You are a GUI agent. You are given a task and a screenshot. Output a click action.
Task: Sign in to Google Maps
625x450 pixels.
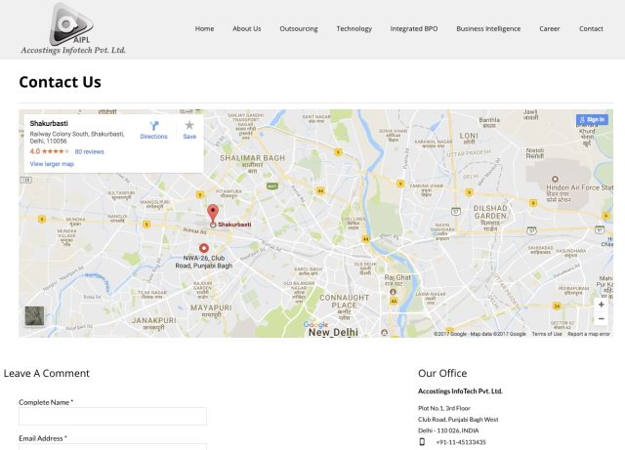pos(592,119)
